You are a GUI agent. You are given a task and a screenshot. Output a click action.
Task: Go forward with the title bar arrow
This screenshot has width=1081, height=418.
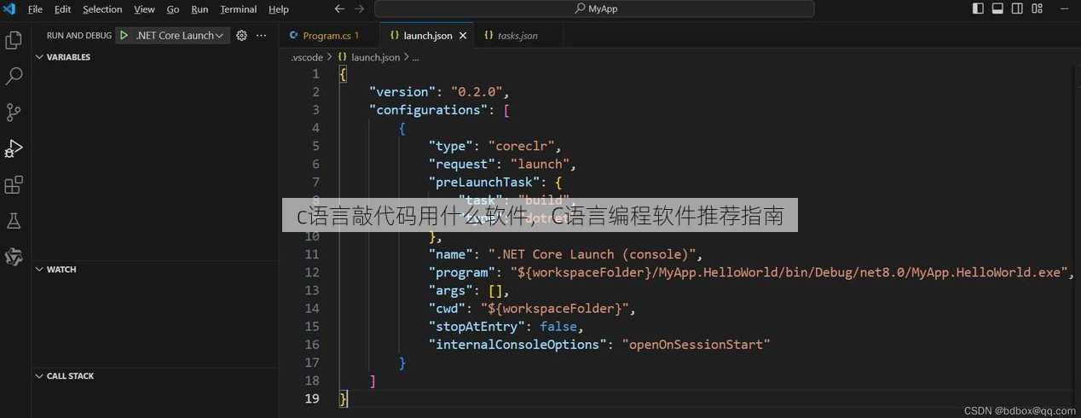(x=360, y=9)
